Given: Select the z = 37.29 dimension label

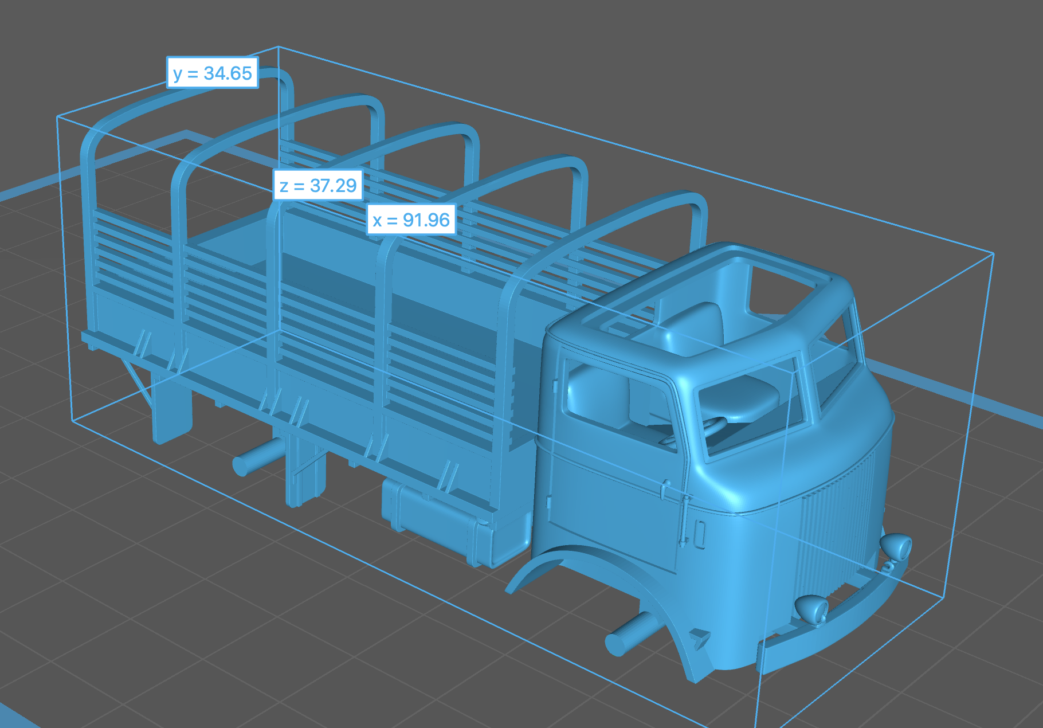Looking at the screenshot, I should tap(318, 185).
